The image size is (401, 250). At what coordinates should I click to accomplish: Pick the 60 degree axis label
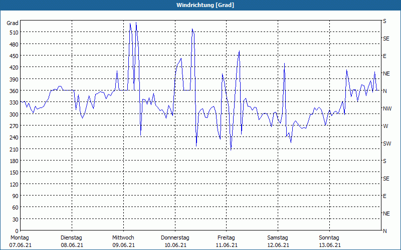(x=16, y=207)
